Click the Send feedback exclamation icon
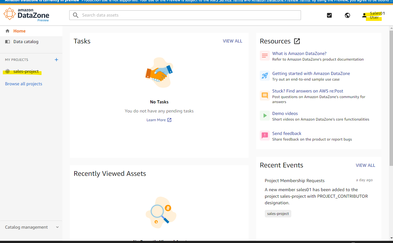This screenshot has height=243, width=393. tap(265, 136)
